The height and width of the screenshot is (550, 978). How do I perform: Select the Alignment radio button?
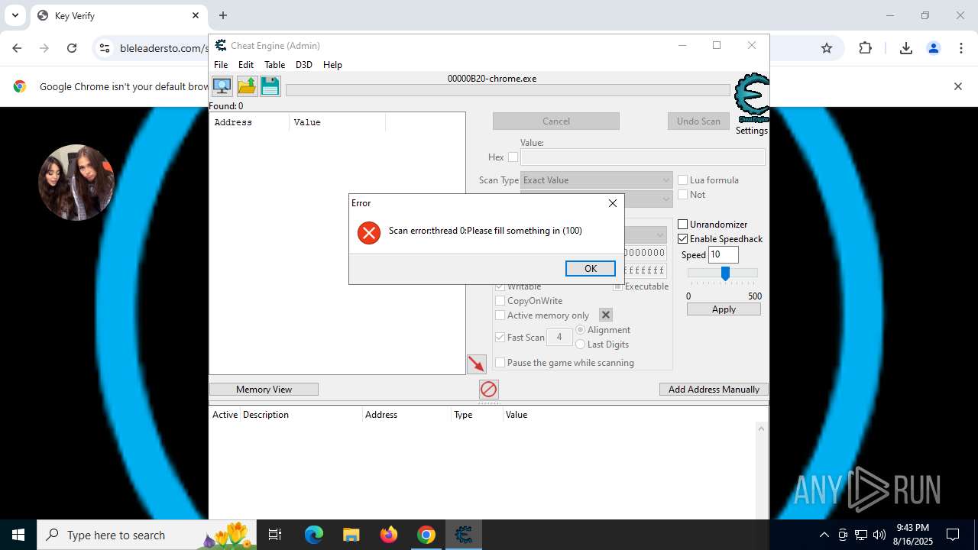pos(581,330)
